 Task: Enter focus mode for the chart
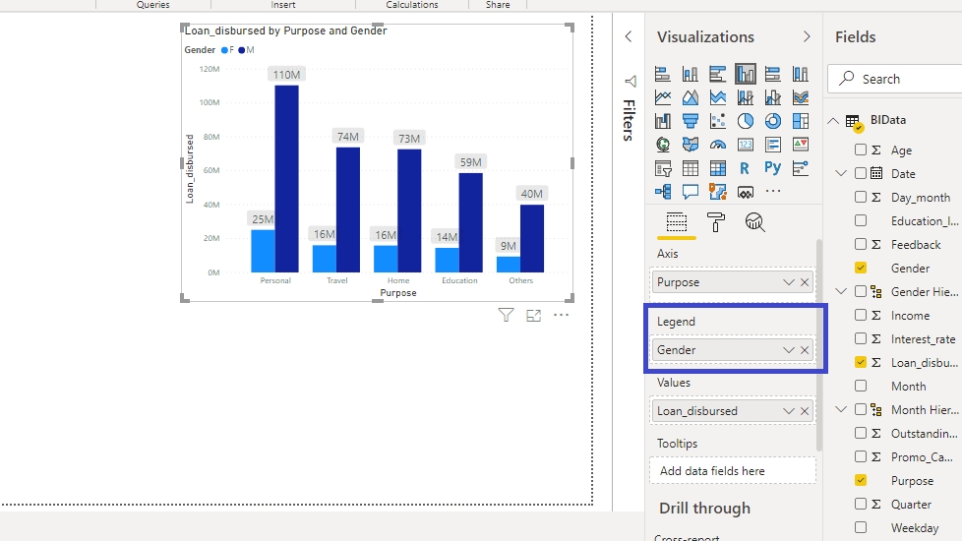tap(533, 316)
